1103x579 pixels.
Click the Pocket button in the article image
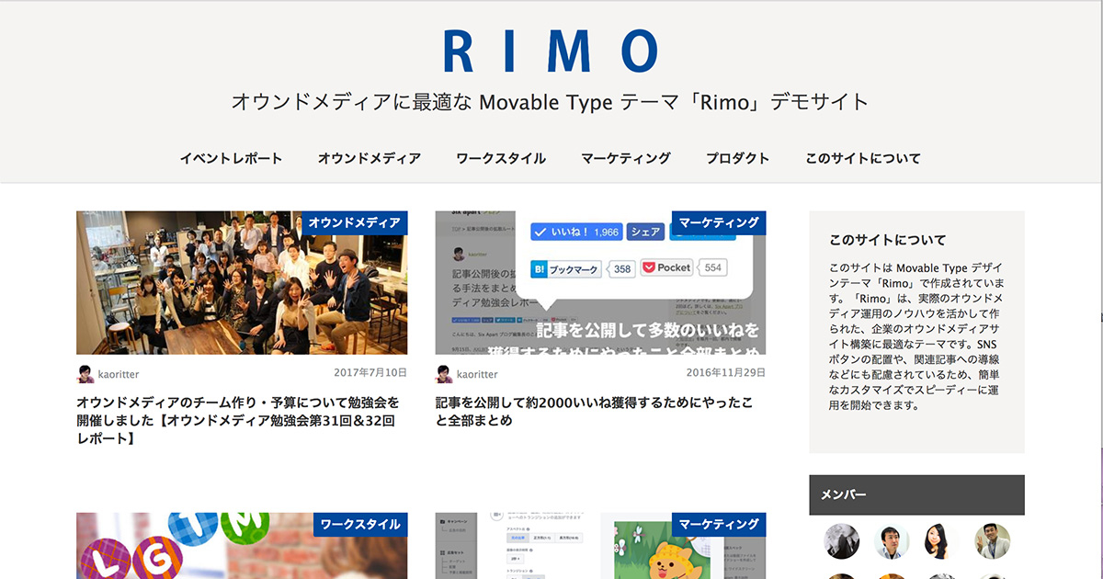coord(666,267)
